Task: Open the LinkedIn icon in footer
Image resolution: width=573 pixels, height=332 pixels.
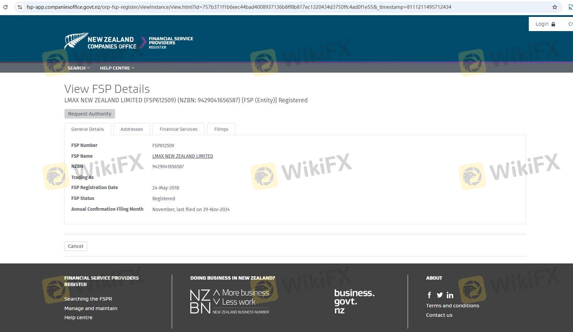Action: (x=450, y=295)
